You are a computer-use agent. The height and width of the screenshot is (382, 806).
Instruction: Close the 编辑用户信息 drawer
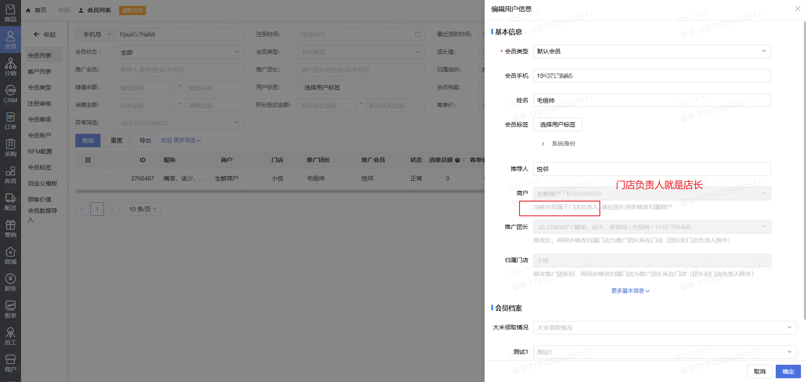click(x=797, y=9)
